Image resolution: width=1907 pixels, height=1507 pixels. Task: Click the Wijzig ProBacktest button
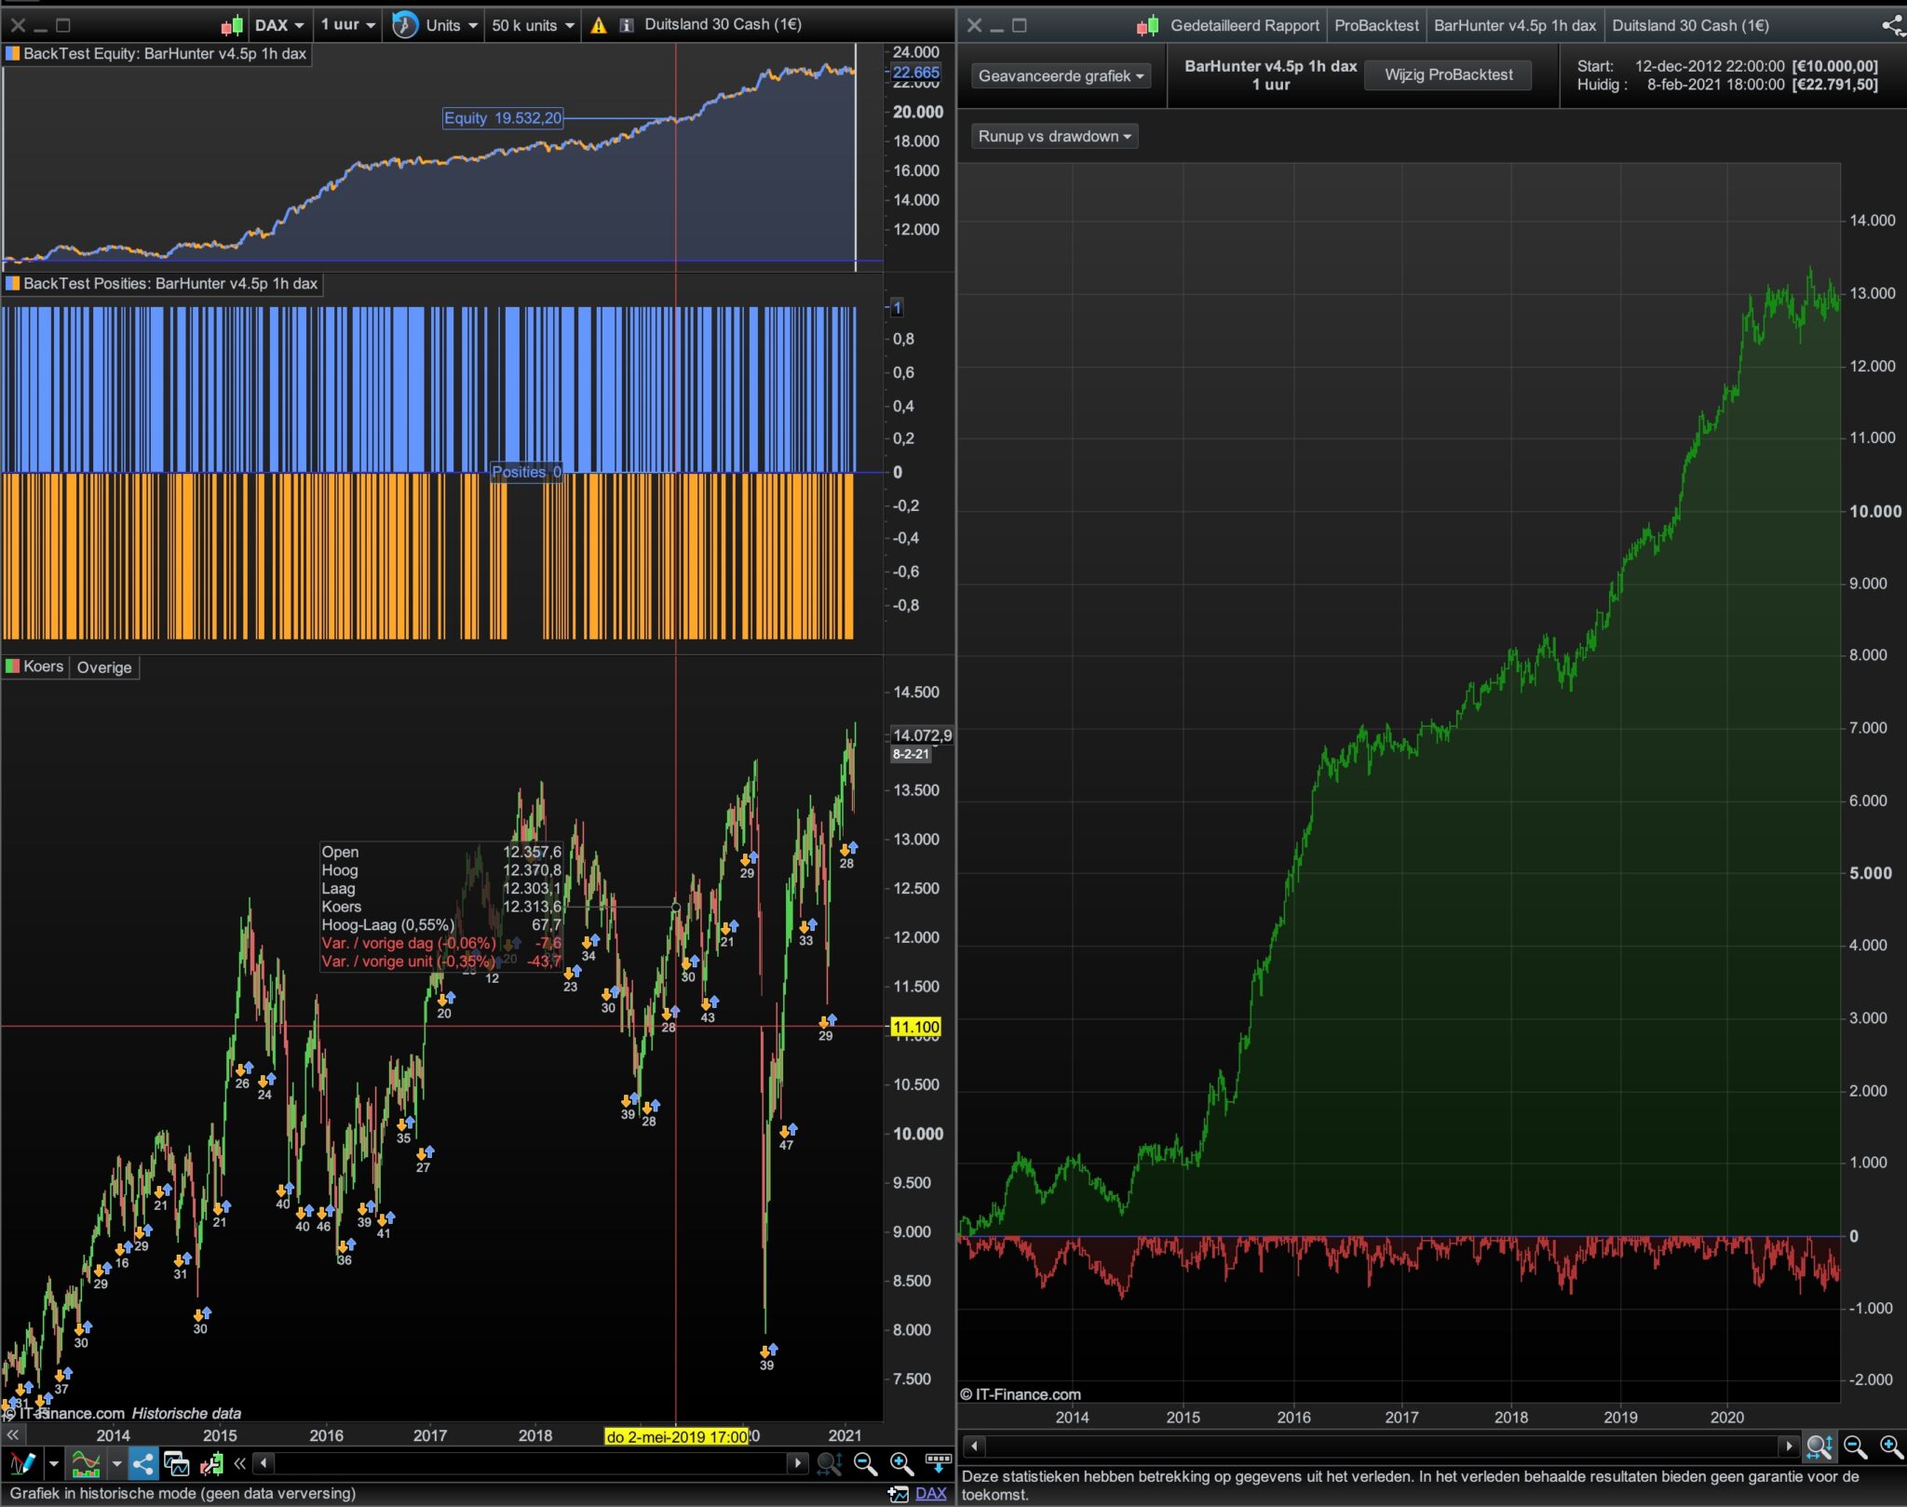(x=1448, y=74)
